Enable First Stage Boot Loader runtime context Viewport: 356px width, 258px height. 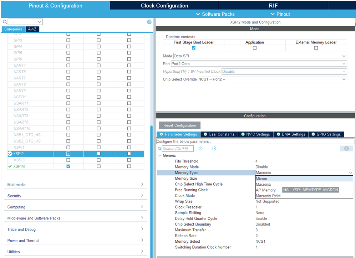(x=193, y=48)
